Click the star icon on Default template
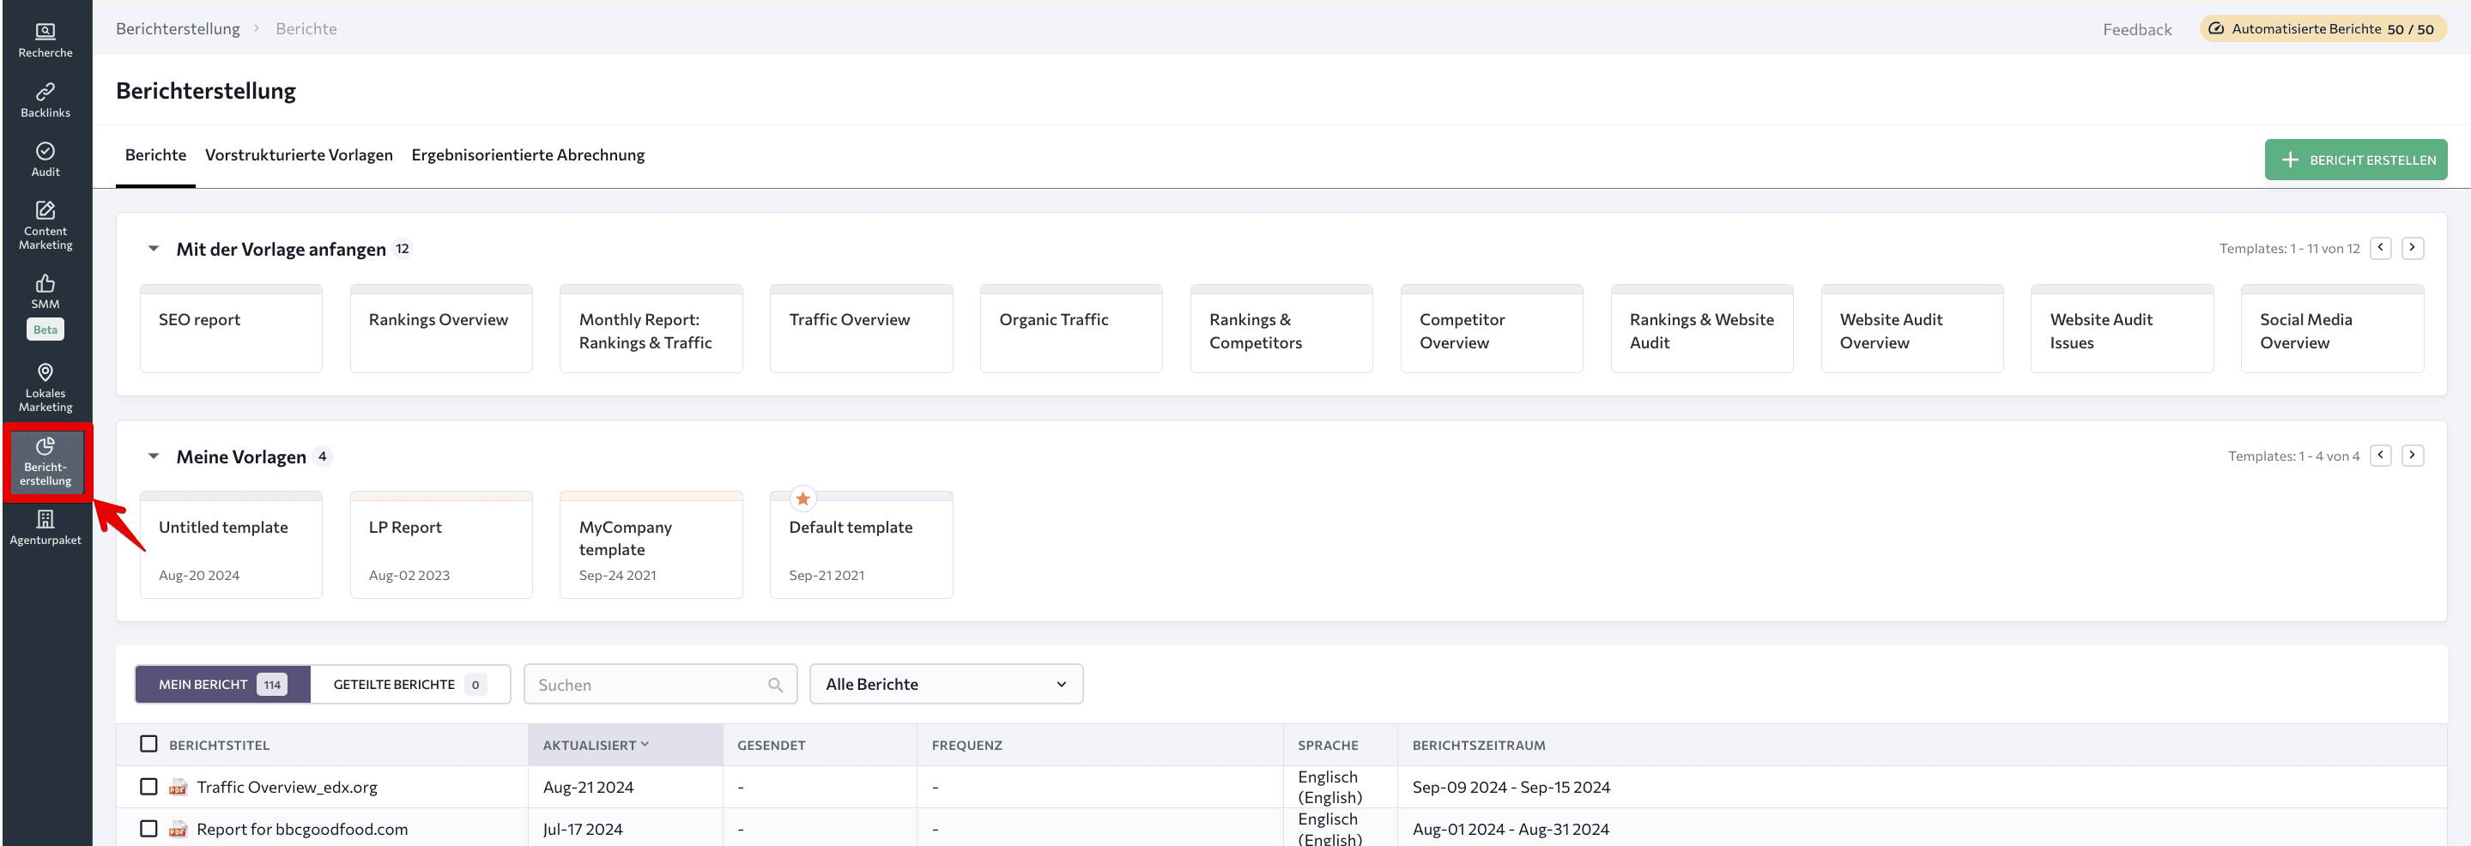 click(x=802, y=499)
